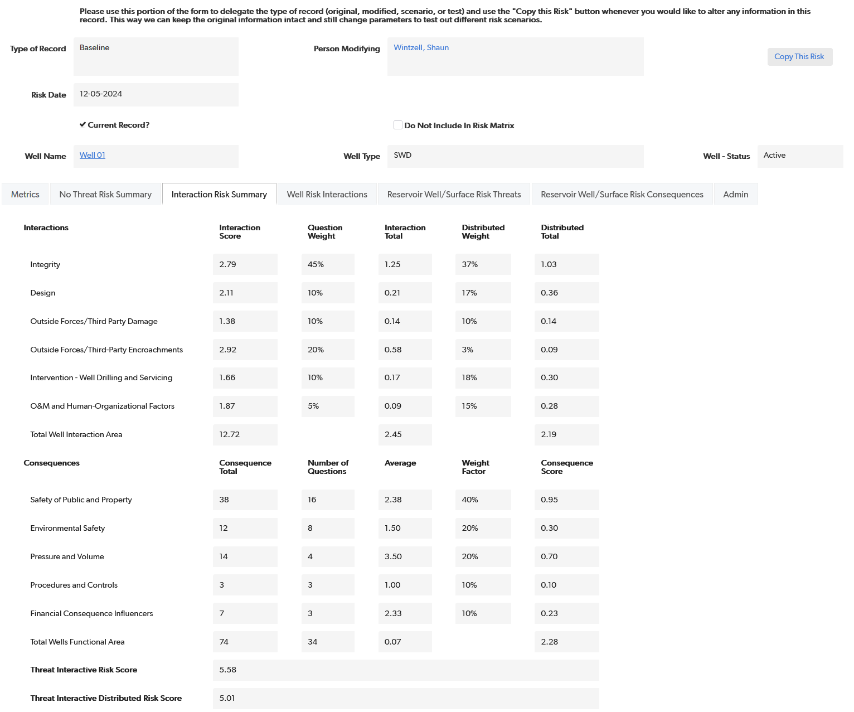Open the Well 01 link
Screen dimensions: 854x712
(93, 156)
